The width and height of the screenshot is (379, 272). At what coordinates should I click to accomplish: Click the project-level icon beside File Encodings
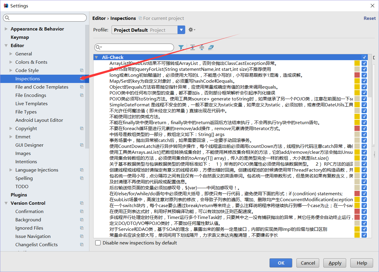point(82,95)
